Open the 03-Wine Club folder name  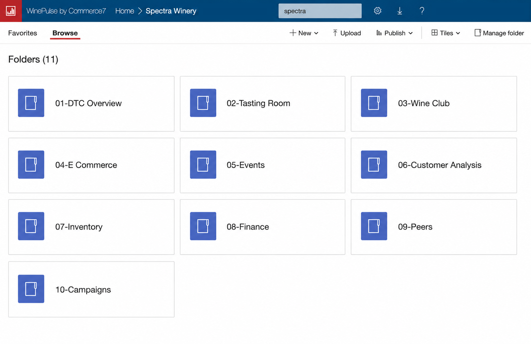[424, 103]
